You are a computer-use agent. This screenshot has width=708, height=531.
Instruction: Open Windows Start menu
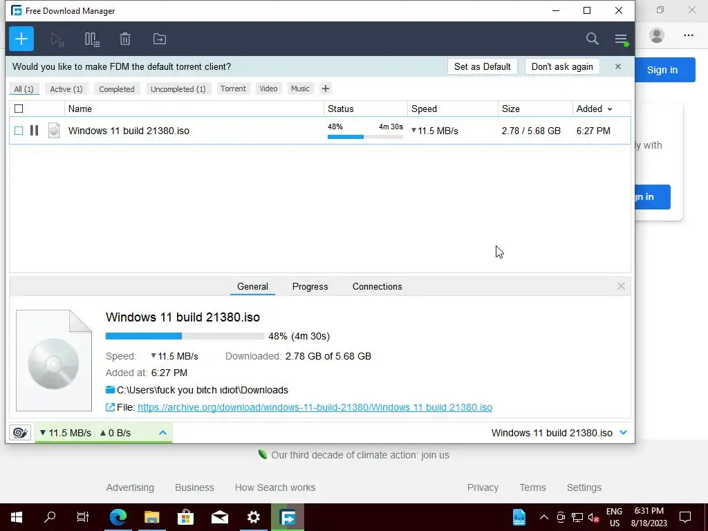[x=17, y=517]
